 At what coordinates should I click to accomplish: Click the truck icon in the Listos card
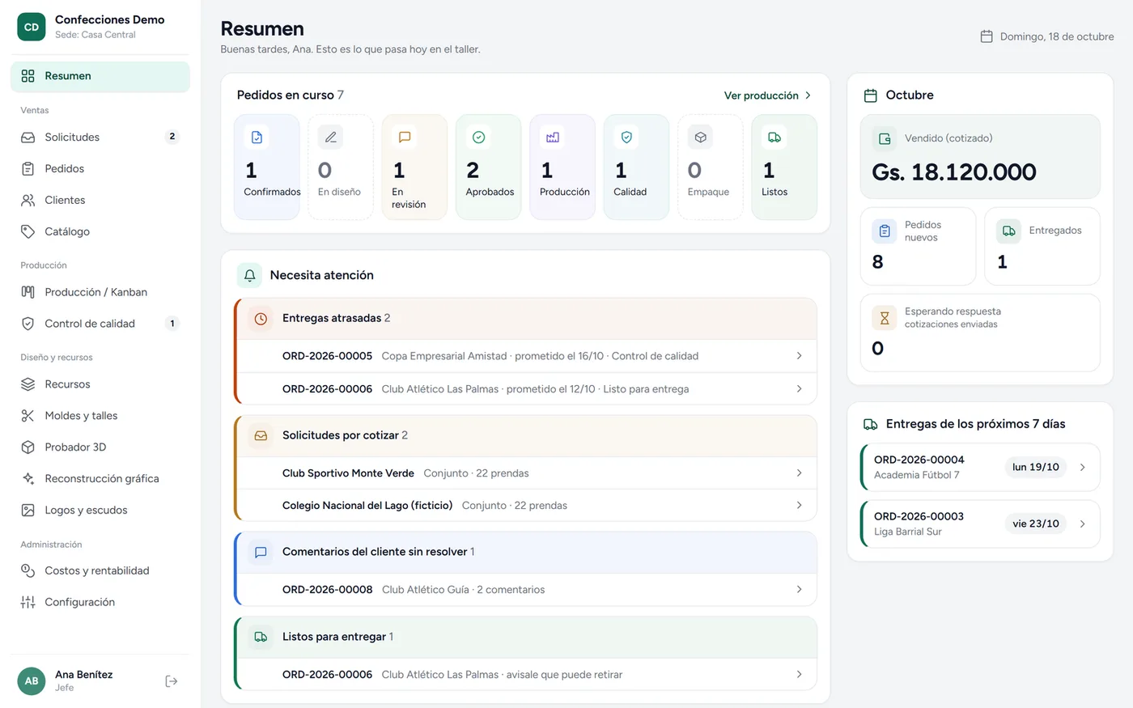point(774,138)
